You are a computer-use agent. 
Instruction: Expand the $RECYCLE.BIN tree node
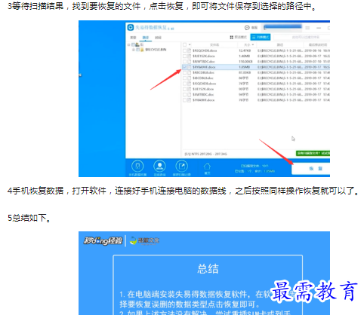click(x=134, y=50)
